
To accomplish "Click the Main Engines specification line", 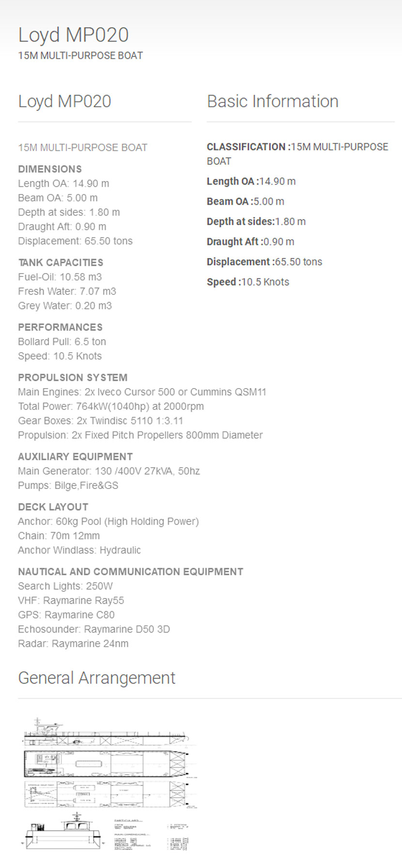I will [x=142, y=392].
